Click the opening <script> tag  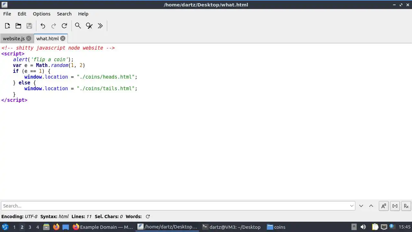coord(13,54)
